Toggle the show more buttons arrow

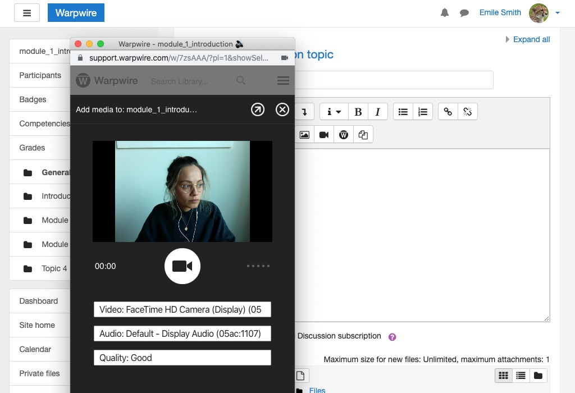304,112
